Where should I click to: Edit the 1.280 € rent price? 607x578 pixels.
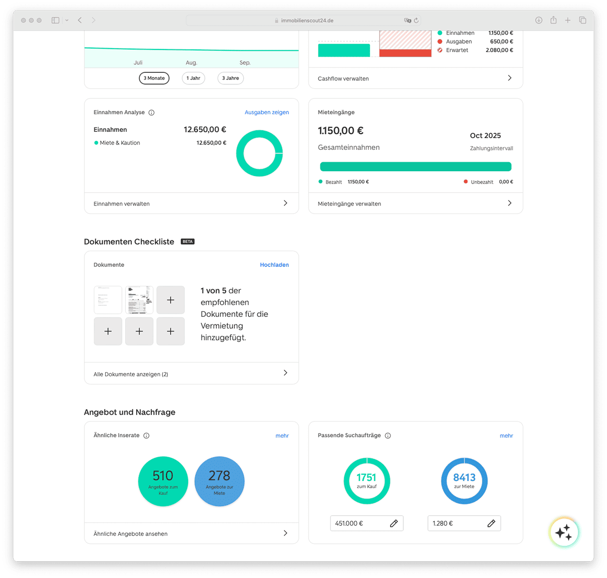491,523
